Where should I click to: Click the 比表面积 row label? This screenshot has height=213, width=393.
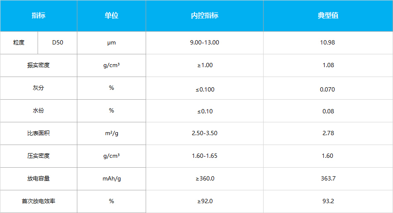pyautogui.click(x=38, y=133)
